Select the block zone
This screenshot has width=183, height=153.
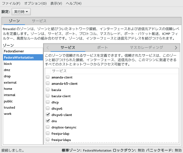[x=23, y=64]
